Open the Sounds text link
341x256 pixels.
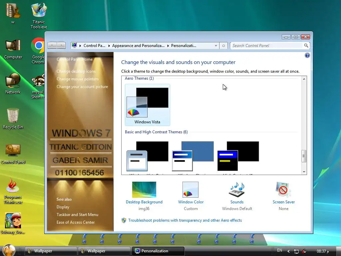(x=237, y=202)
